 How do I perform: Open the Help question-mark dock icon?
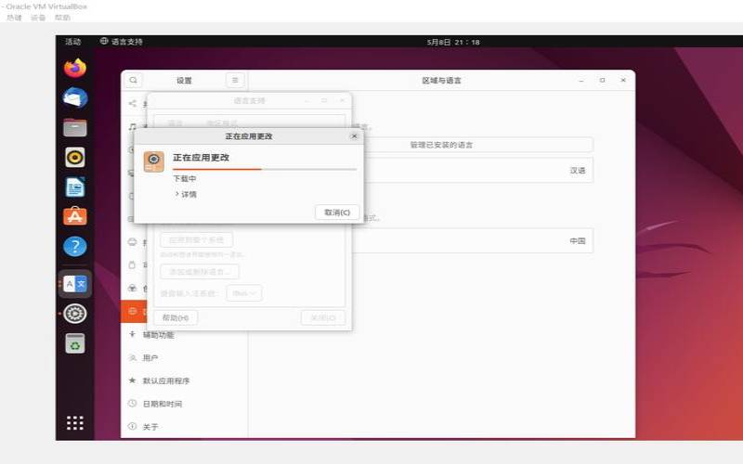(75, 246)
